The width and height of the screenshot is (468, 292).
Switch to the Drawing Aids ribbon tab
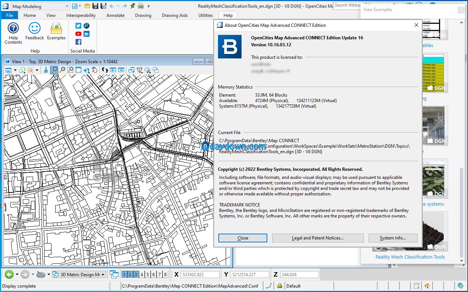175,15
